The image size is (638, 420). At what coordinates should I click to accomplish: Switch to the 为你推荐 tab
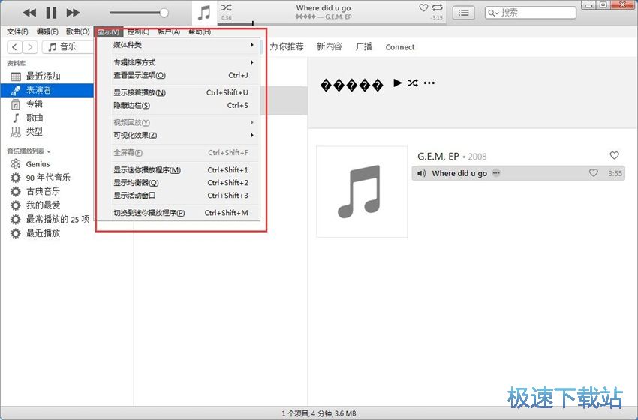287,47
